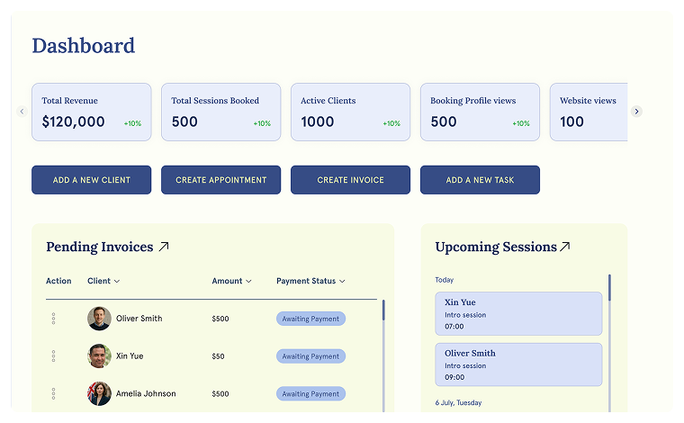684x423 pixels.
Task: Expand the Amount column dropdown
Action: pyautogui.click(x=231, y=281)
